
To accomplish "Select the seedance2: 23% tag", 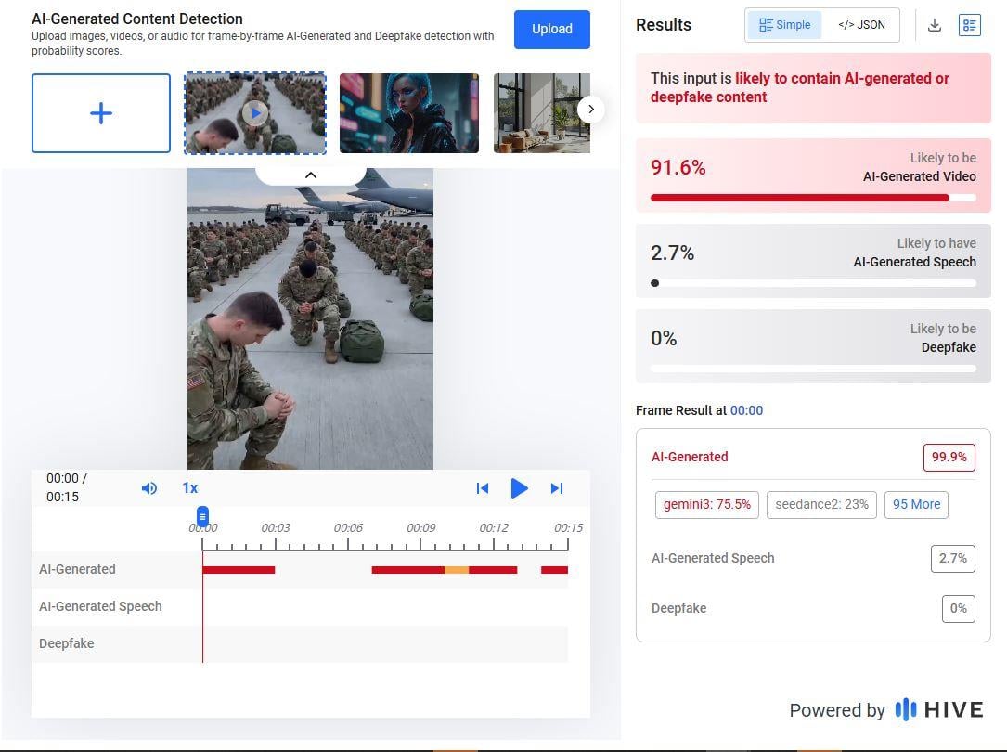I will [x=821, y=504].
